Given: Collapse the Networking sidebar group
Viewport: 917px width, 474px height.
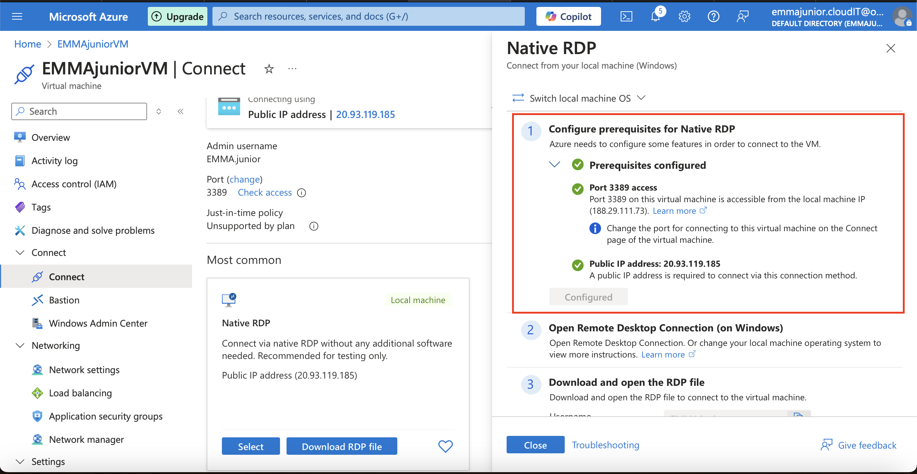Looking at the screenshot, I should pos(20,346).
